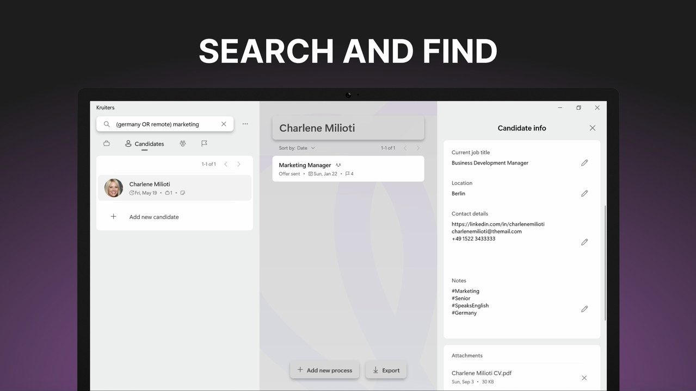
Task: Select the Candidates tab
Action: (144, 144)
